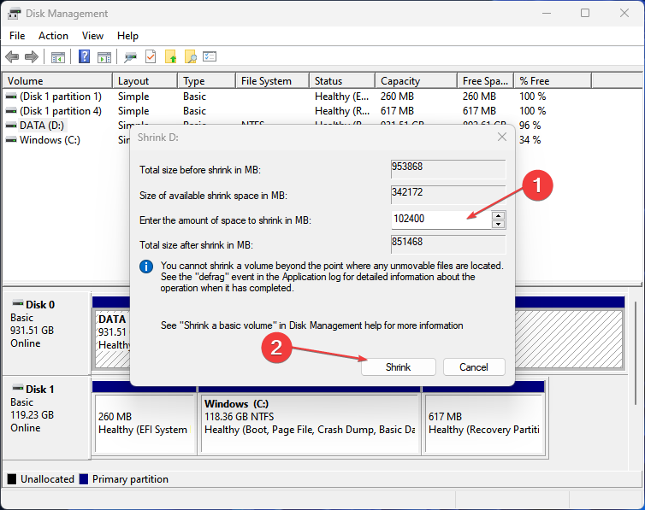Open Help via the blue question mark icon
Viewport: 645px width, 510px height.
click(x=85, y=56)
